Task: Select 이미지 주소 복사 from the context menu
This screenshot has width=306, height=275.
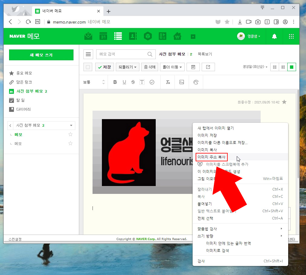Action: [211, 157]
